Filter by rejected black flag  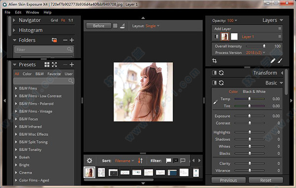[176, 160]
